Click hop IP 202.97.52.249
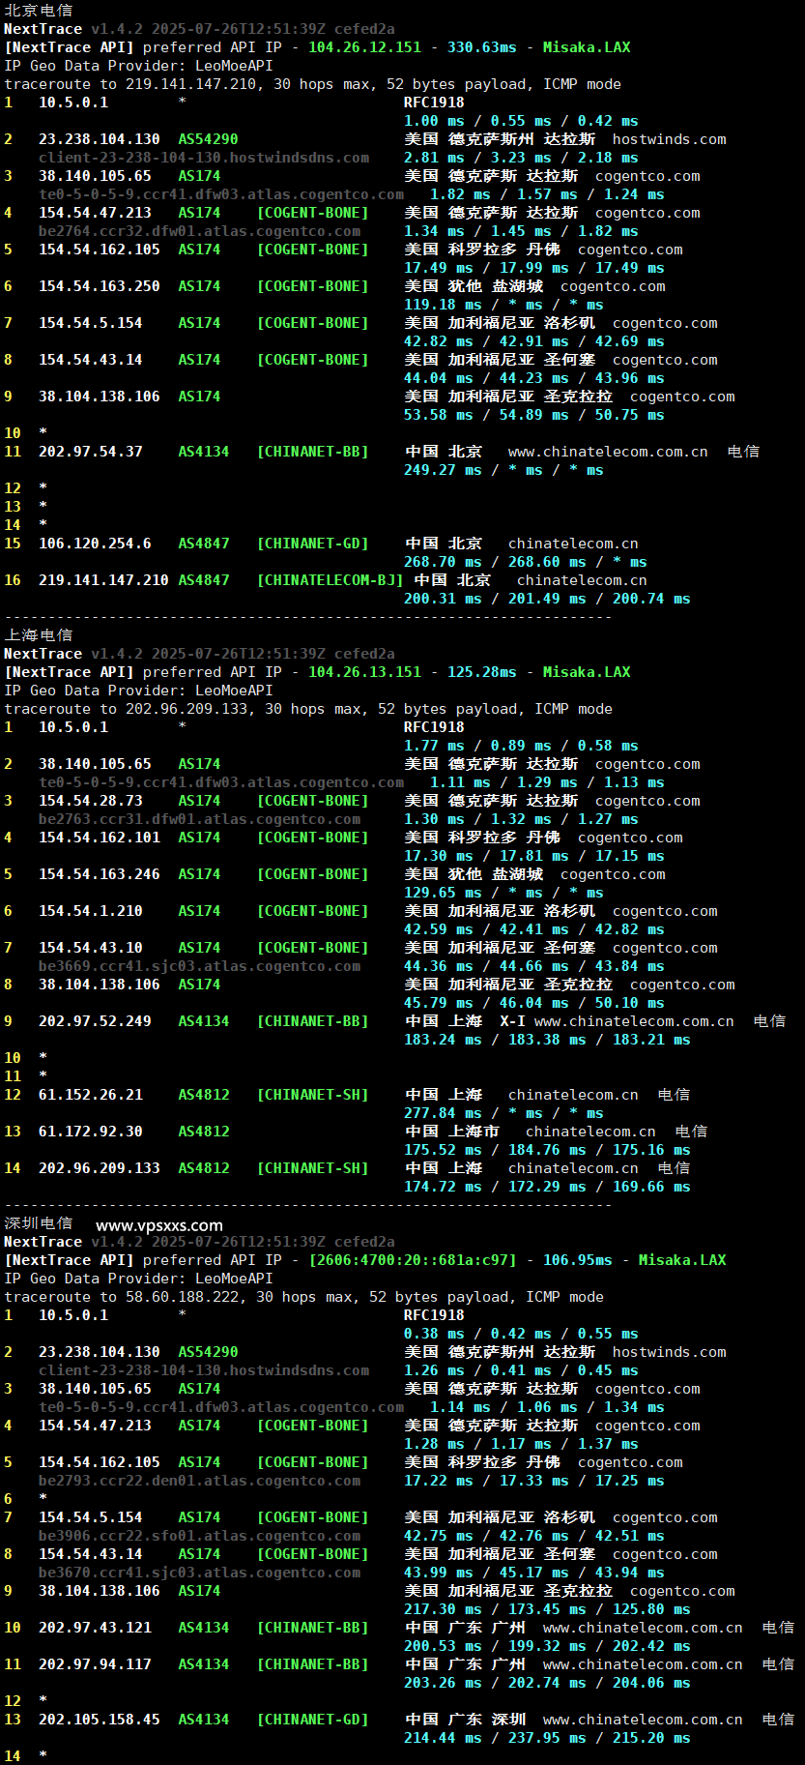This screenshot has height=1765, width=805. [95, 1021]
